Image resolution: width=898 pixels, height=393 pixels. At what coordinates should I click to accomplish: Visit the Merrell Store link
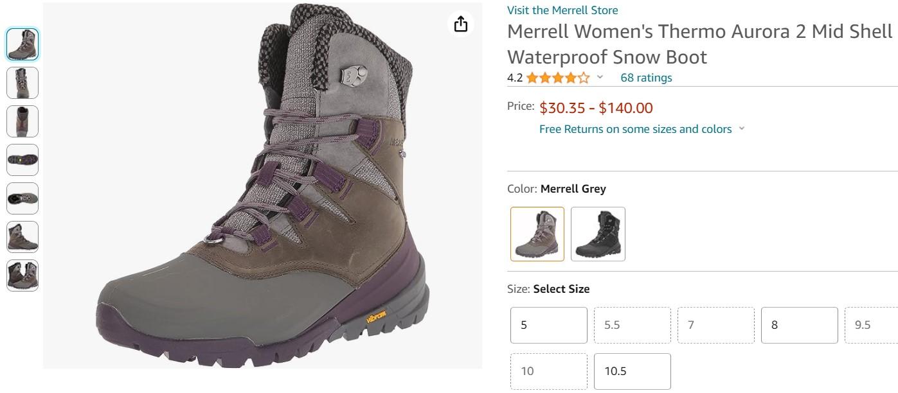(x=562, y=10)
